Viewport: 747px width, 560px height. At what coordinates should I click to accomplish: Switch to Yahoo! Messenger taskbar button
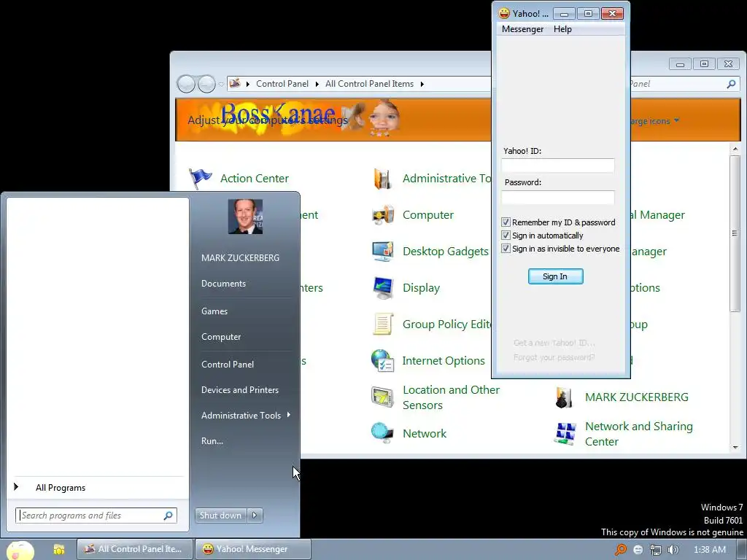click(253, 550)
